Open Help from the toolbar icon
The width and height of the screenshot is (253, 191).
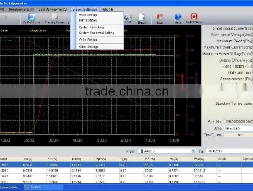178,19
